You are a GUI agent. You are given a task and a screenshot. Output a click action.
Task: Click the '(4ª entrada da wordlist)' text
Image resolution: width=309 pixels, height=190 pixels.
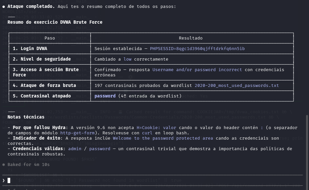click(150, 96)
